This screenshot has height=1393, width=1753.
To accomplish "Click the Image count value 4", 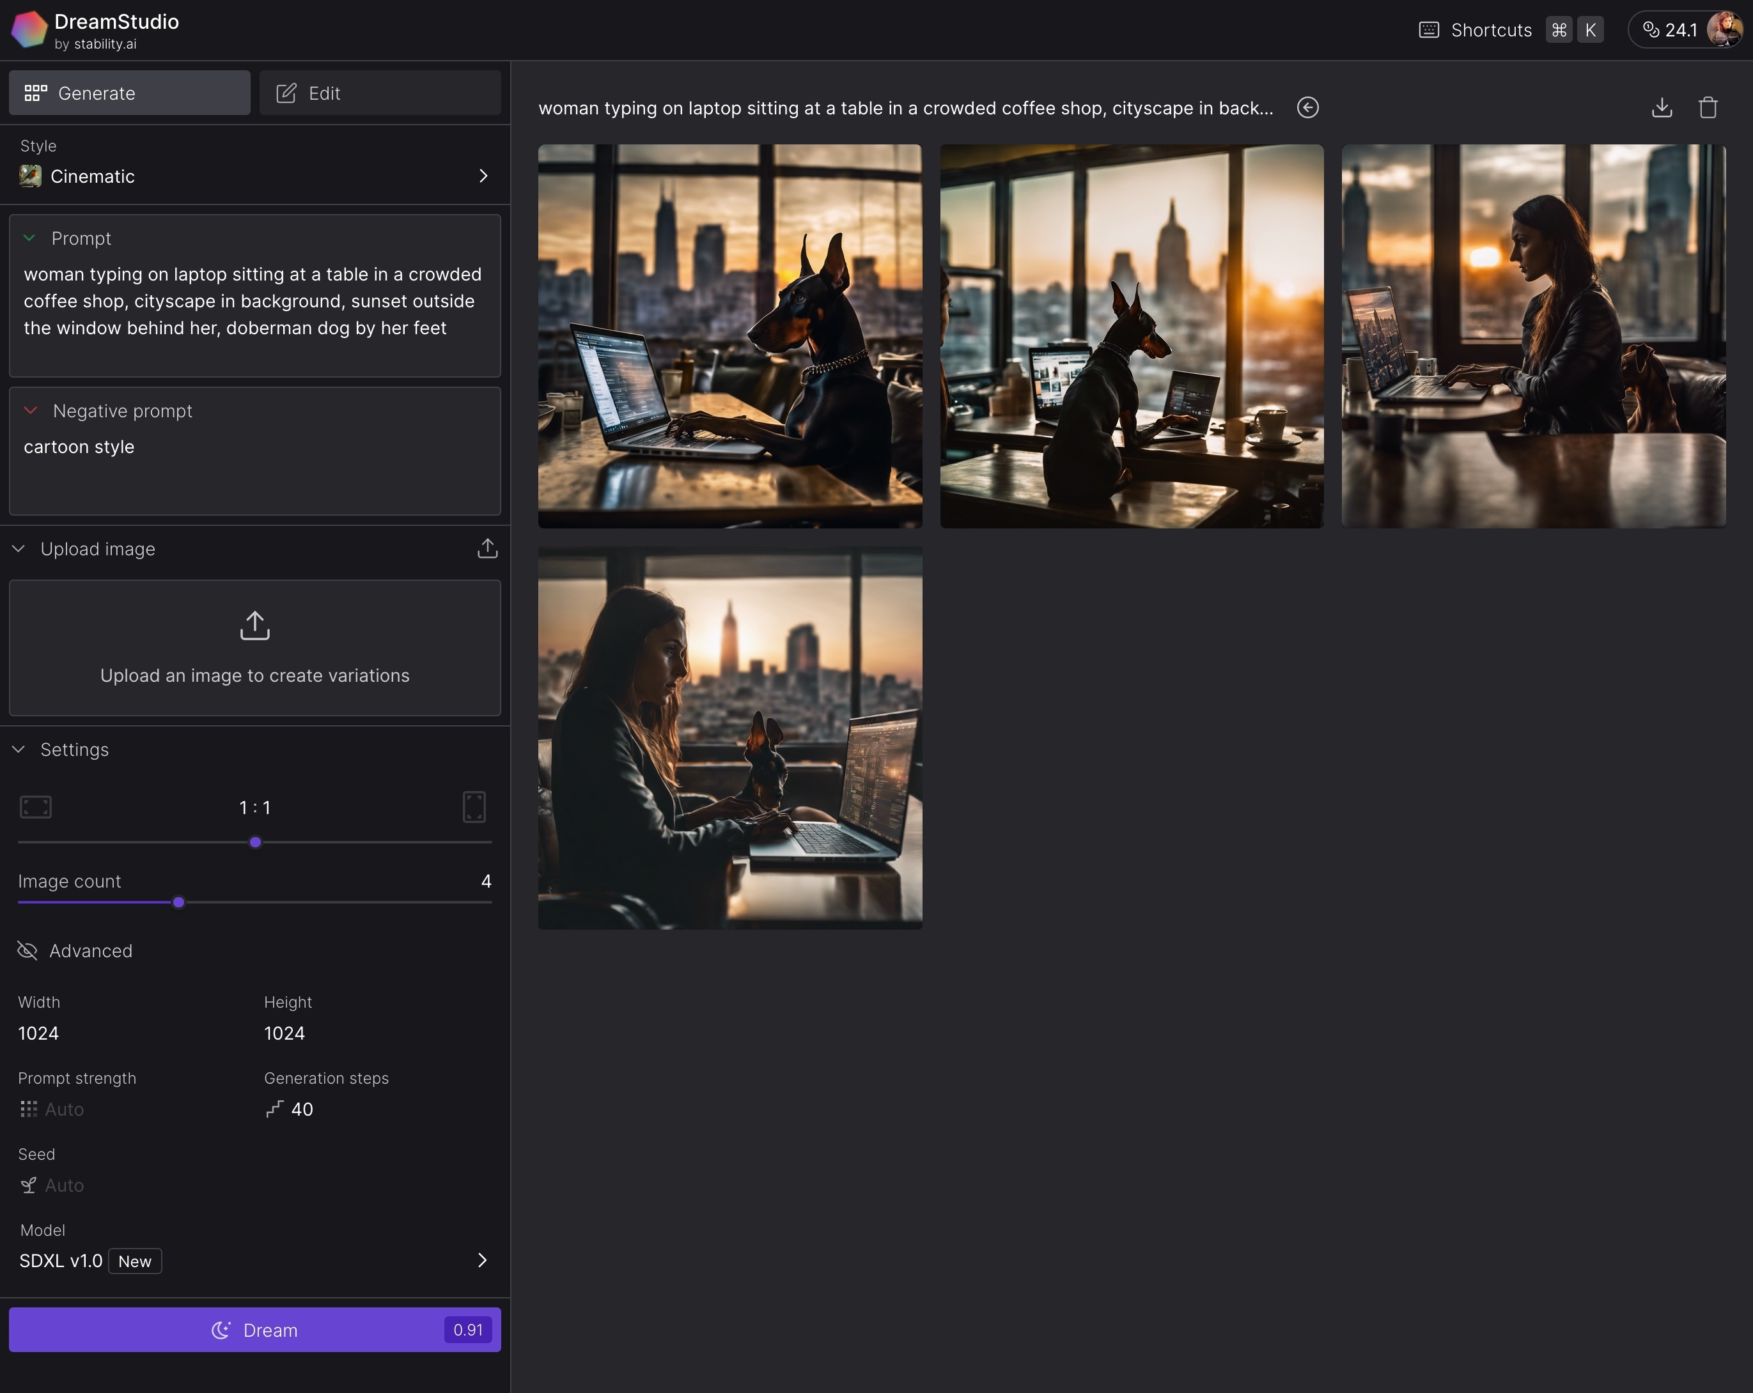I will (487, 881).
